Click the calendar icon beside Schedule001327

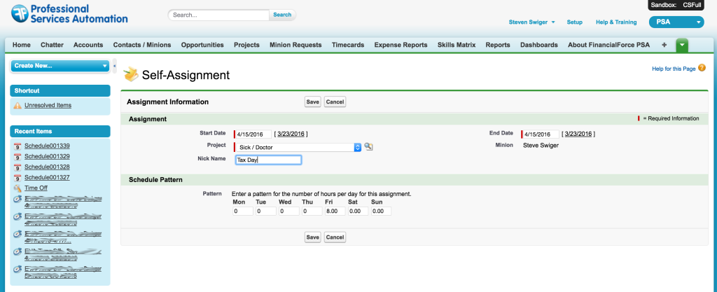click(x=18, y=178)
